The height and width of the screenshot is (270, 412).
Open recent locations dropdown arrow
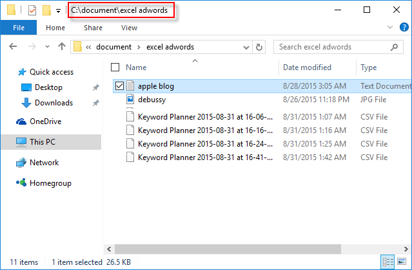pos(47,47)
